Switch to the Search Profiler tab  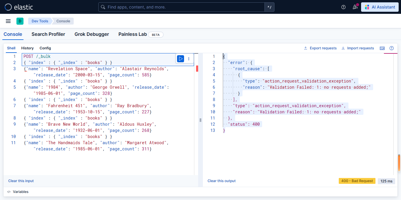point(48,34)
